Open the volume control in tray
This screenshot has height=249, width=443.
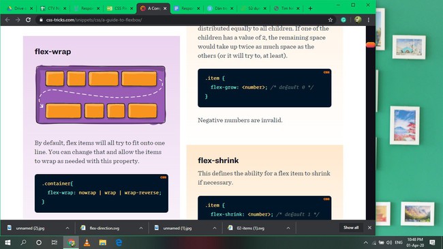click(389, 242)
